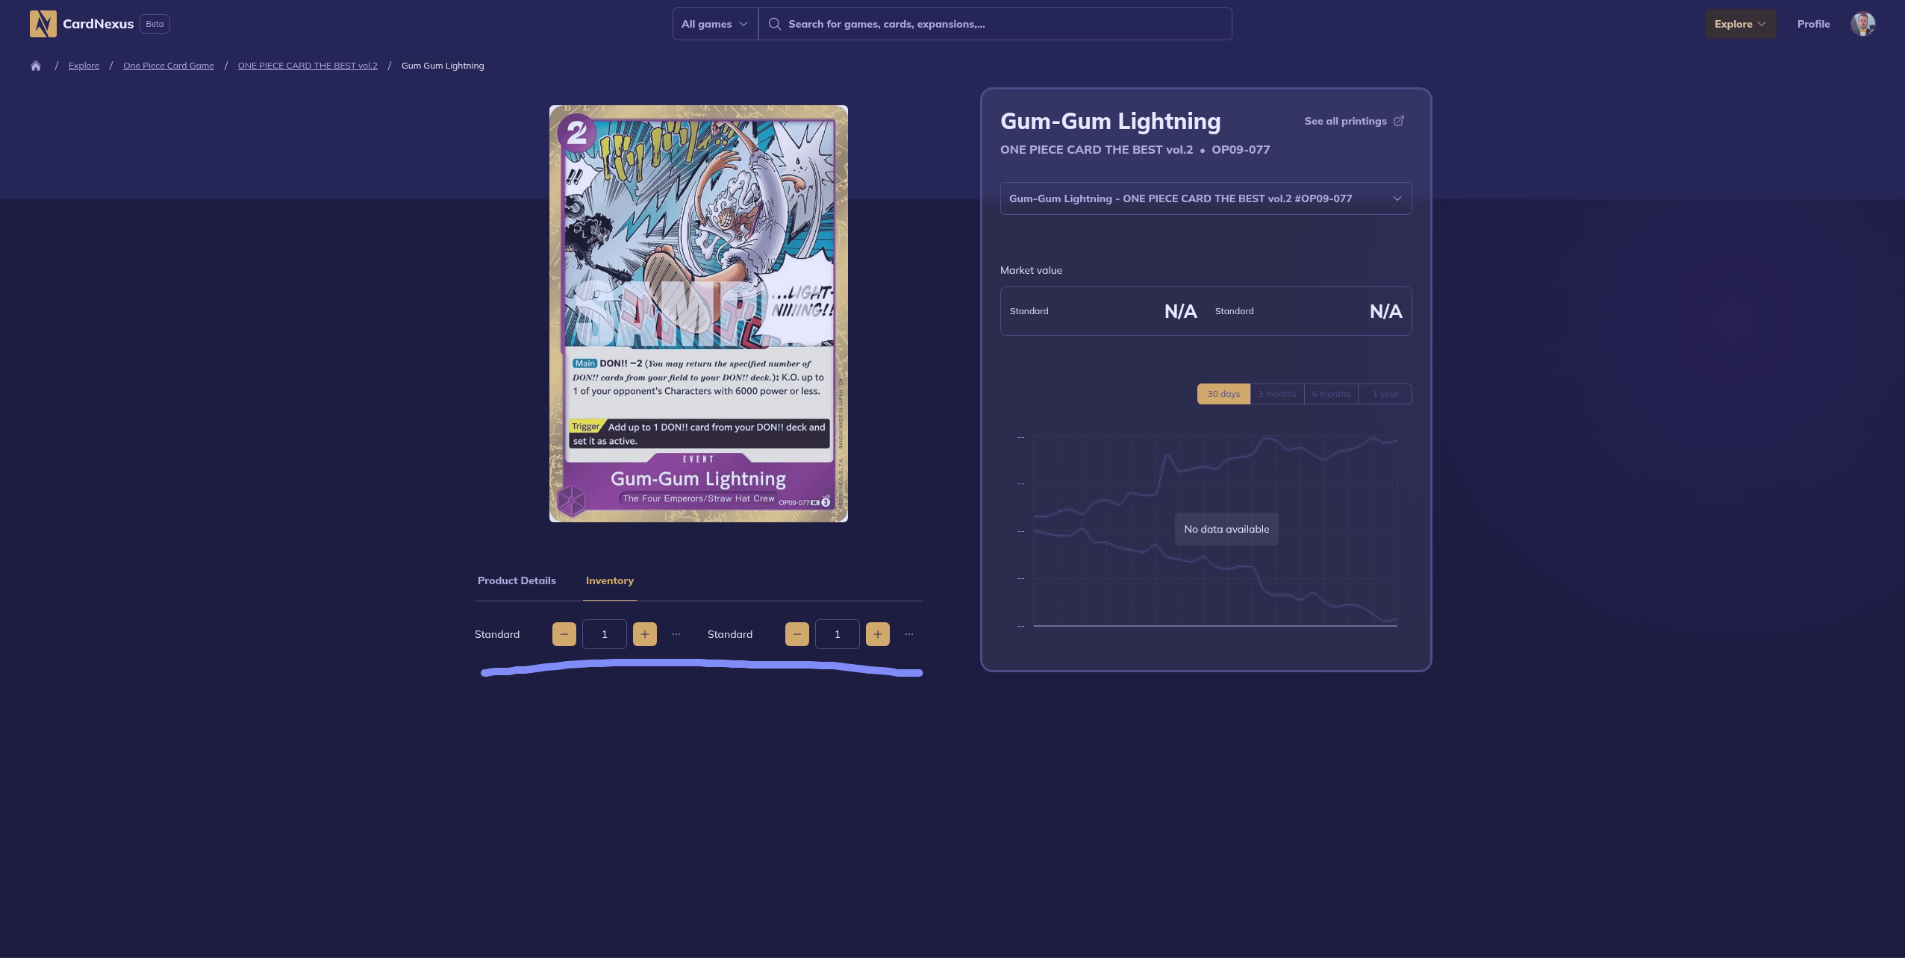The image size is (1905, 958).
Task: Click the CardNexus logo icon
Action: [43, 24]
